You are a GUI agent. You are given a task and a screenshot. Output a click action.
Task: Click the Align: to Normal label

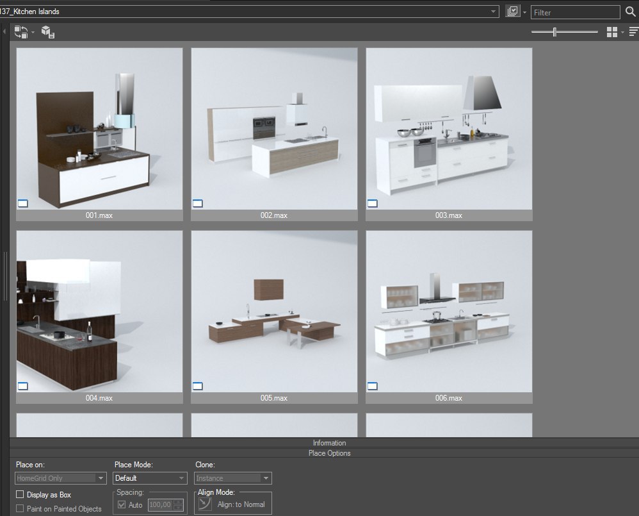(x=241, y=504)
